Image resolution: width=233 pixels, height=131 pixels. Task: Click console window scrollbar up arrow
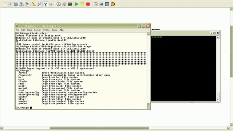click(x=218, y=37)
